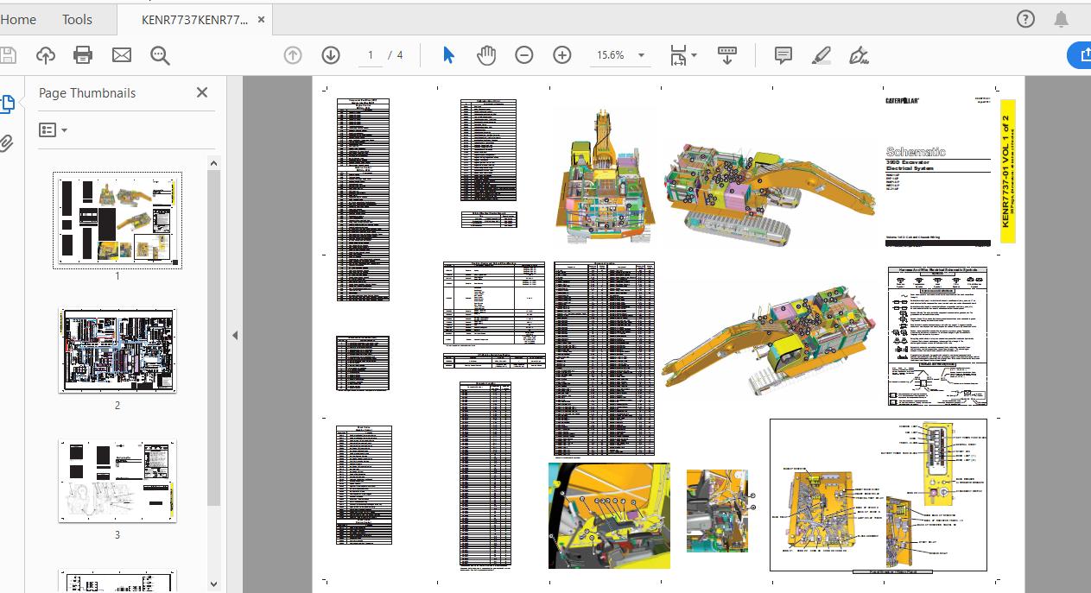Screen dimensions: 1091x593
Task: Send file by email envelope icon
Action: click(122, 55)
